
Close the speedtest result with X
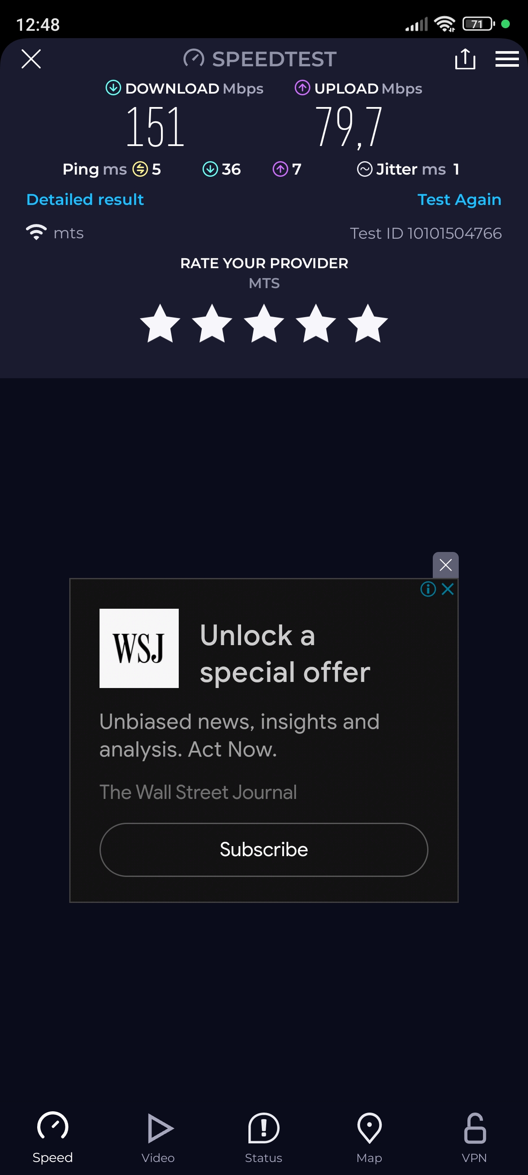(31, 59)
